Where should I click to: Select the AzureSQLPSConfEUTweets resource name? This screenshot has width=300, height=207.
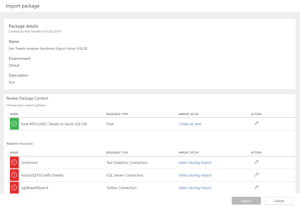43,175
